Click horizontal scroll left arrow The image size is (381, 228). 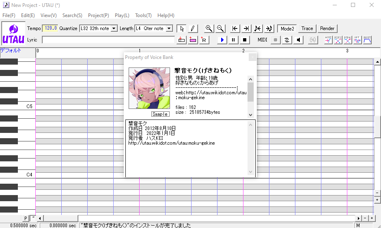point(40,218)
